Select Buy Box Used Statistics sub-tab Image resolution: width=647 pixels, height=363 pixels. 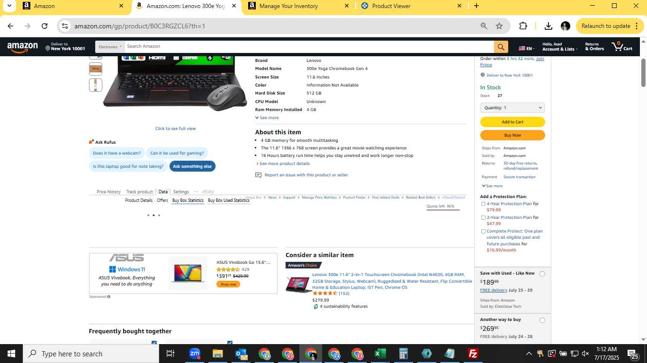tap(229, 200)
